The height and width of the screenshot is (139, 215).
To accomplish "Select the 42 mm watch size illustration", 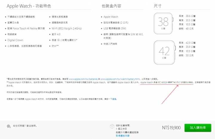I will pyautogui.click(x=165, y=52).
